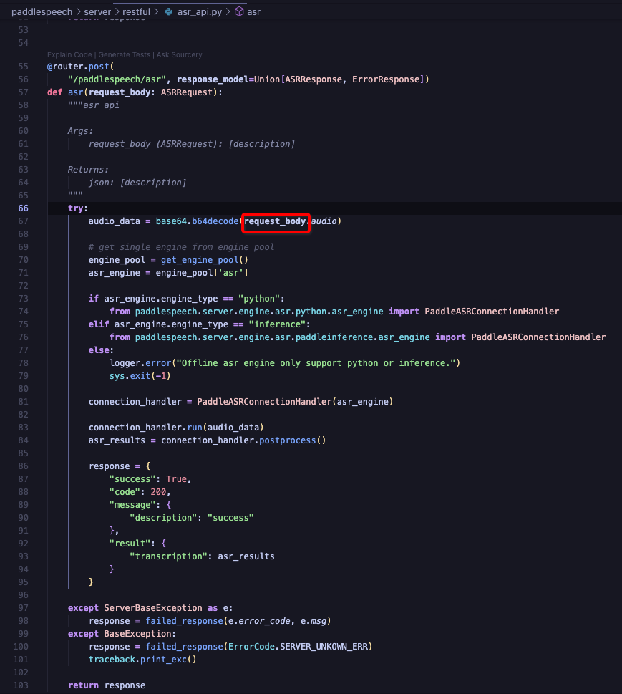The image size is (622, 694).
Task: Open the restful breadcrumb dropdown
Action: (135, 11)
